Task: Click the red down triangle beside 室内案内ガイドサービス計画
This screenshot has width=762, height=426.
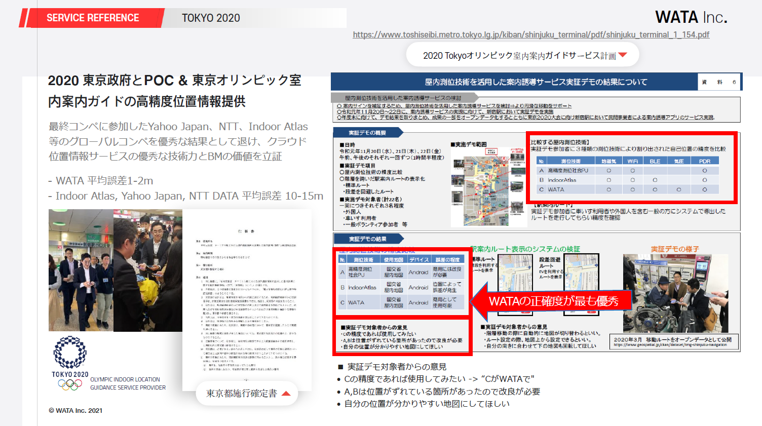Action: click(x=623, y=55)
